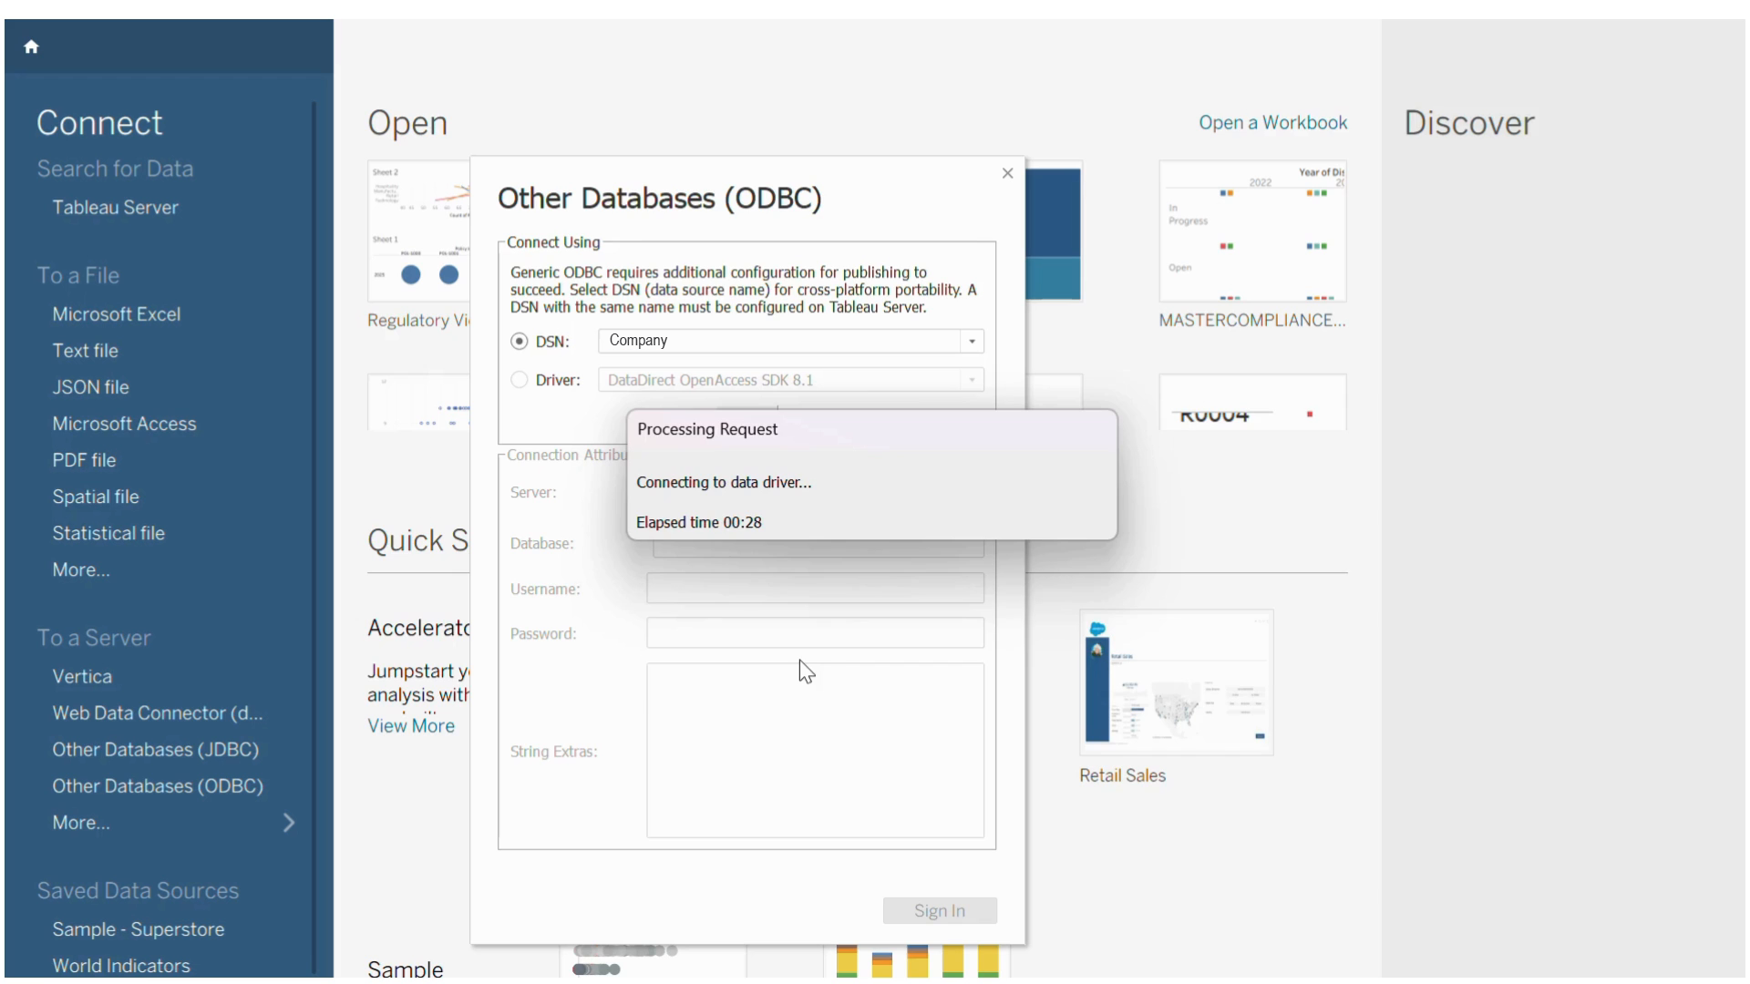Screen dimensions: 1750x984
Task: Select the DSN radio button
Action: click(x=520, y=342)
